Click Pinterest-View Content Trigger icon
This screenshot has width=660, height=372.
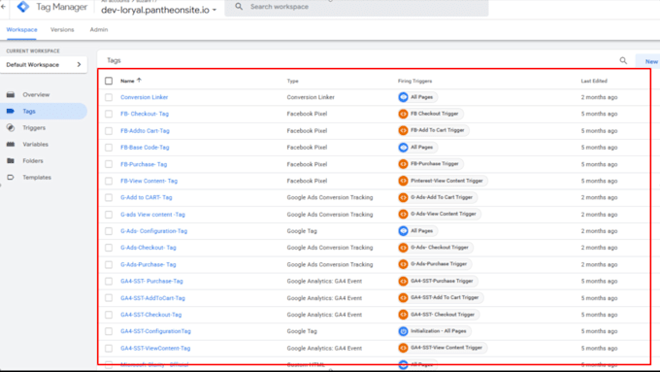pyautogui.click(x=403, y=181)
